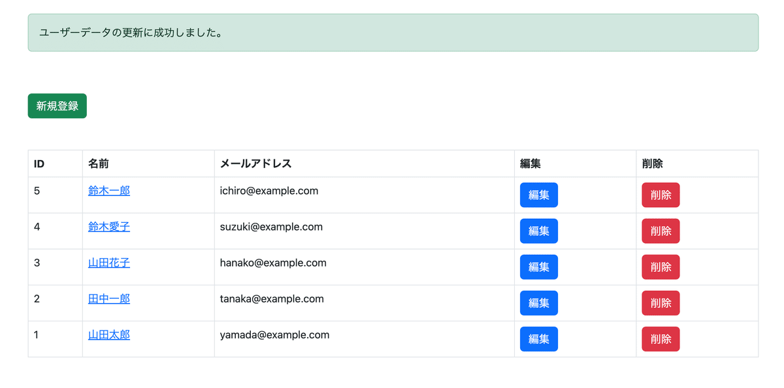Viewport: 784px width, 388px height.
Task: Select the ichiro@example.com email cell
Action: click(x=365, y=195)
